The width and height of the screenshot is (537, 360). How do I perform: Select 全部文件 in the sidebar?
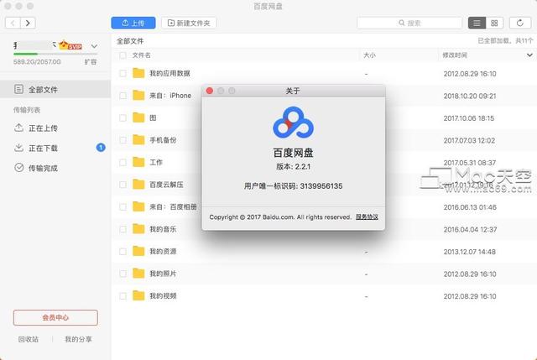pos(55,90)
